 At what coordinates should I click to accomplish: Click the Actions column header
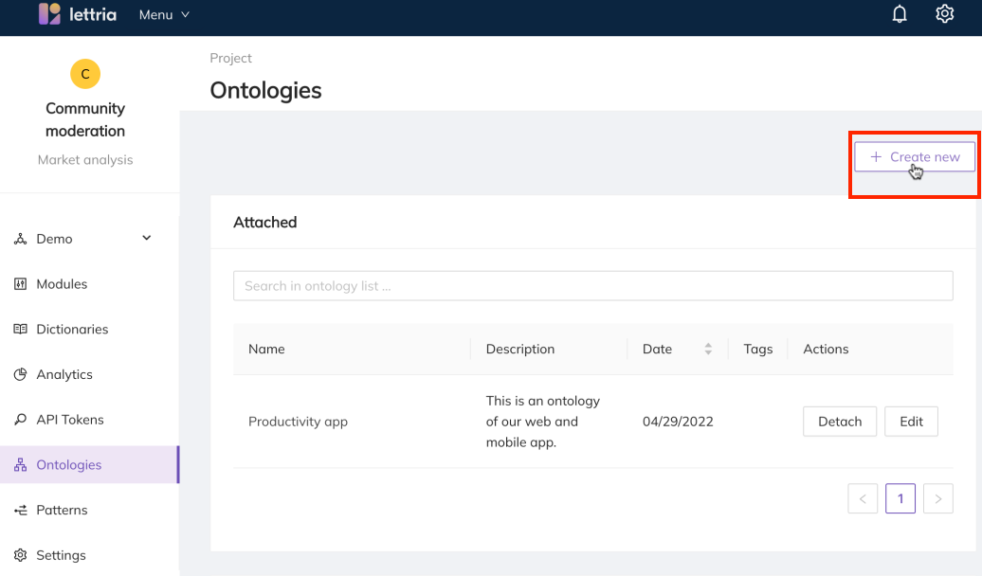tap(826, 350)
